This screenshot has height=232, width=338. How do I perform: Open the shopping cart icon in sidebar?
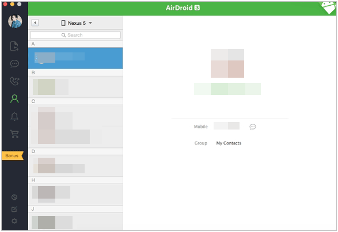pos(14,134)
